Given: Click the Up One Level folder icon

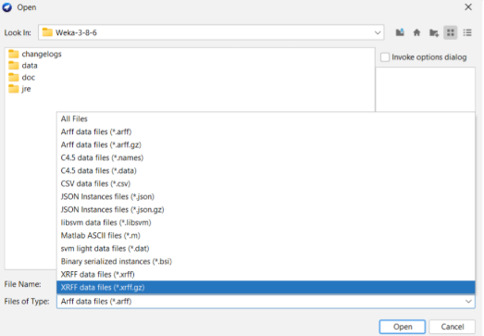Looking at the screenshot, I should 400,32.
